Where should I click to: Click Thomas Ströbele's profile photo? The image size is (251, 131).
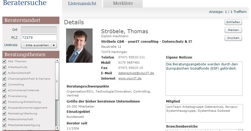[79, 46]
